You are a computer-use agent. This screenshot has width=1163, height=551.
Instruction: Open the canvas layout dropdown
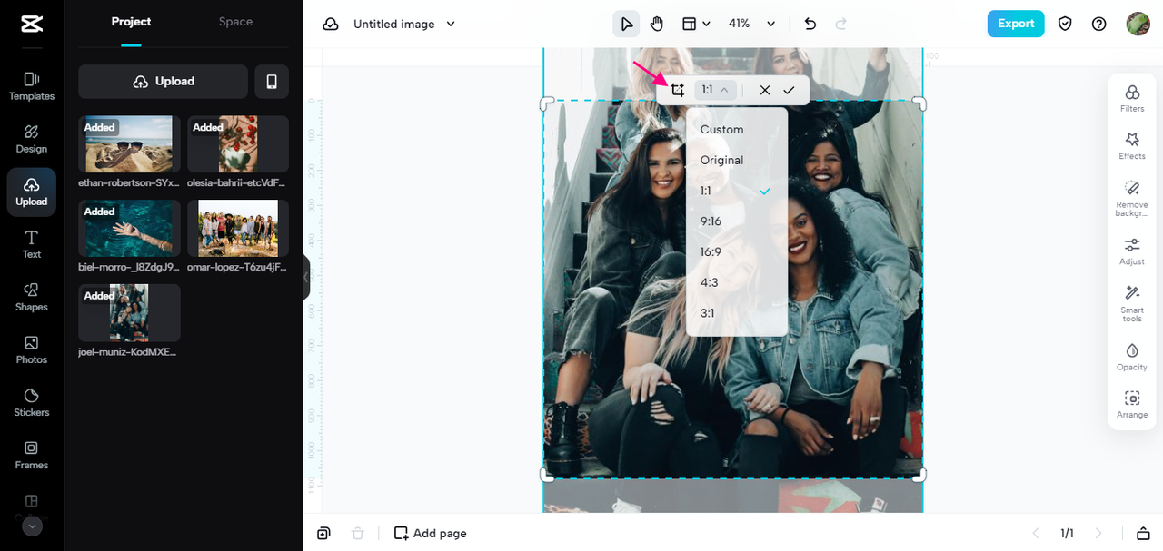point(696,24)
